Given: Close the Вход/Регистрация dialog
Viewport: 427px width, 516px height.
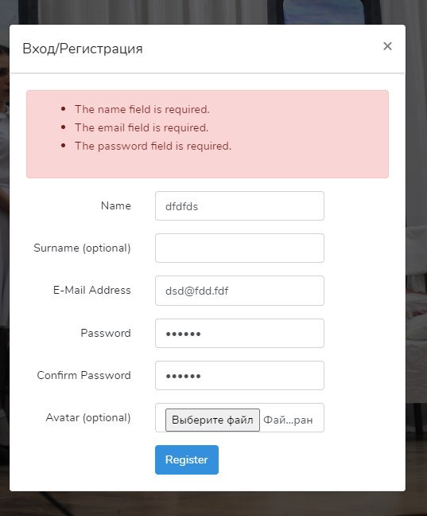Looking at the screenshot, I should pyautogui.click(x=387, y=46).
